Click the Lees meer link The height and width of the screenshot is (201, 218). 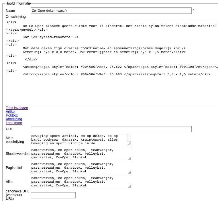coord(14,123)
